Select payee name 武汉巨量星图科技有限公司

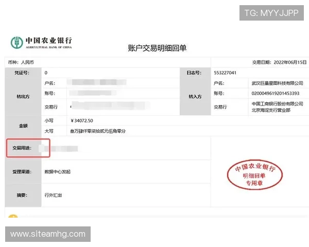point(277,83)
